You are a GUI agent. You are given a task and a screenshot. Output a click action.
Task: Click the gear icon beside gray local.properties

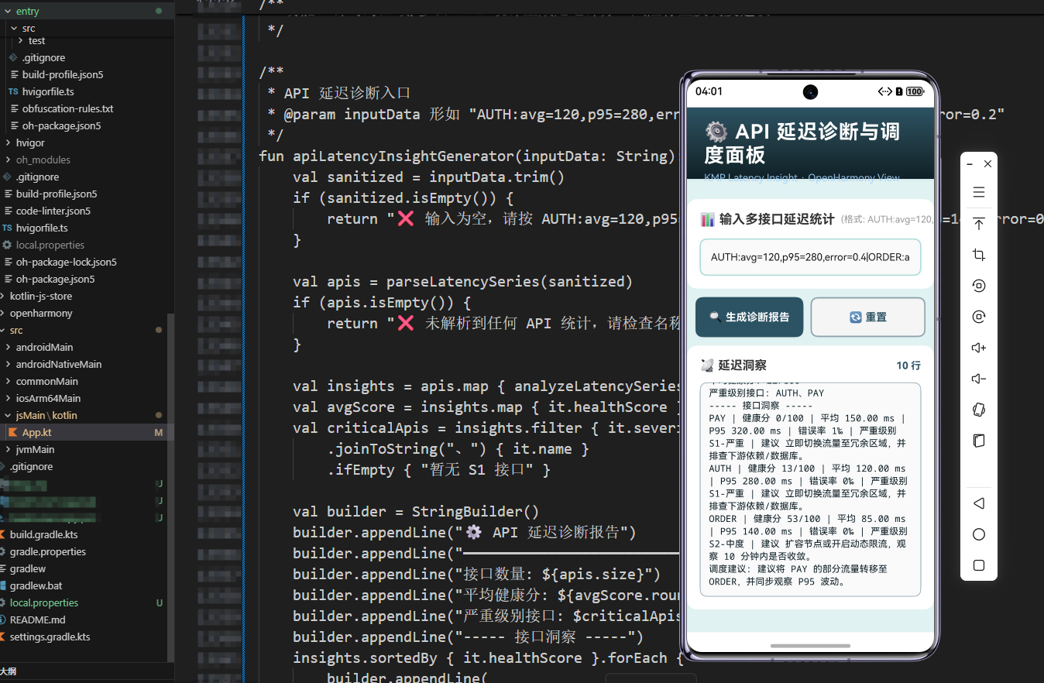click(7, 245)
